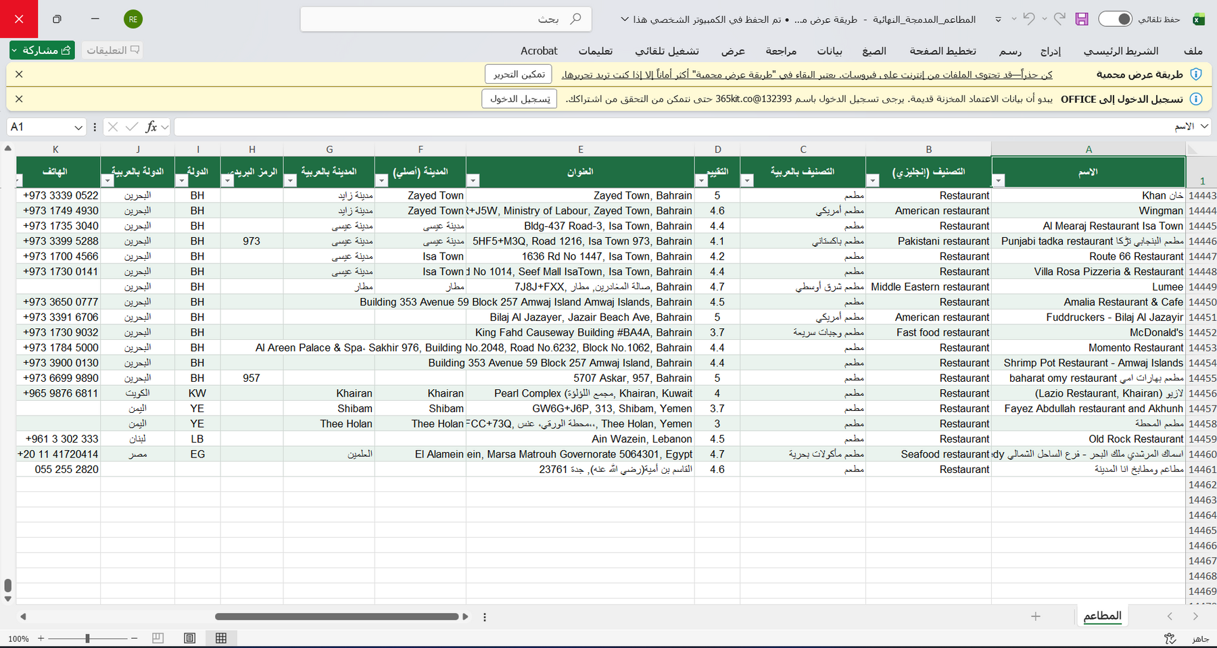Click the zoom slider handle
Screen dimensions: 1217x648
87,638
